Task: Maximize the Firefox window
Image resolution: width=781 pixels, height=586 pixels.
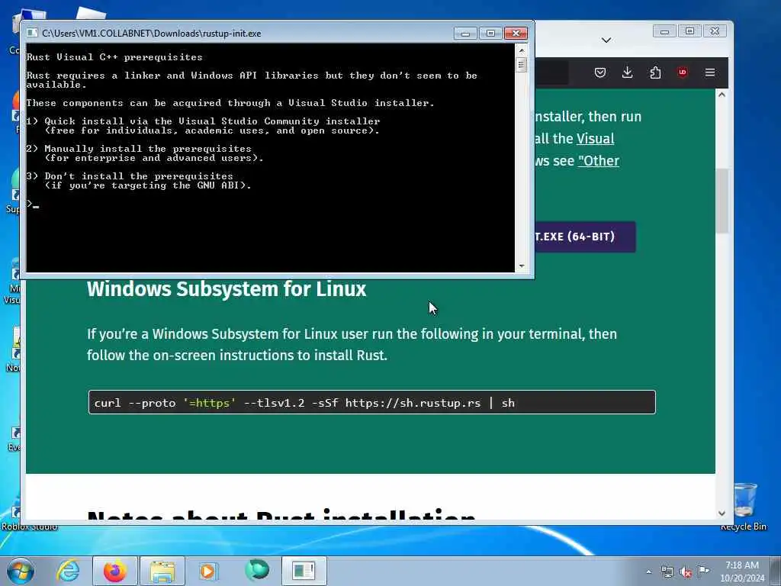Action: point(689,31)
